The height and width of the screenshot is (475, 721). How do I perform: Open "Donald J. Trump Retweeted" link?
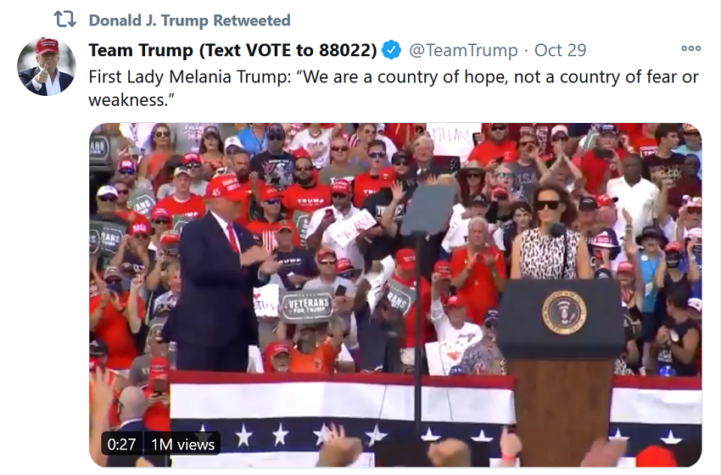click(189, 20)
